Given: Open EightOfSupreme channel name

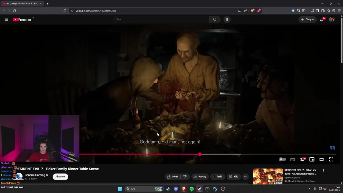Looking at the screenshot, I should click(292, 177).
